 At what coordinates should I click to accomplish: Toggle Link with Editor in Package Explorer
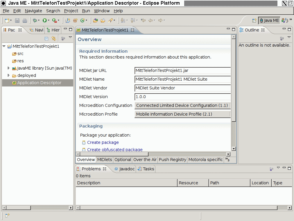(x=54, y=39)
